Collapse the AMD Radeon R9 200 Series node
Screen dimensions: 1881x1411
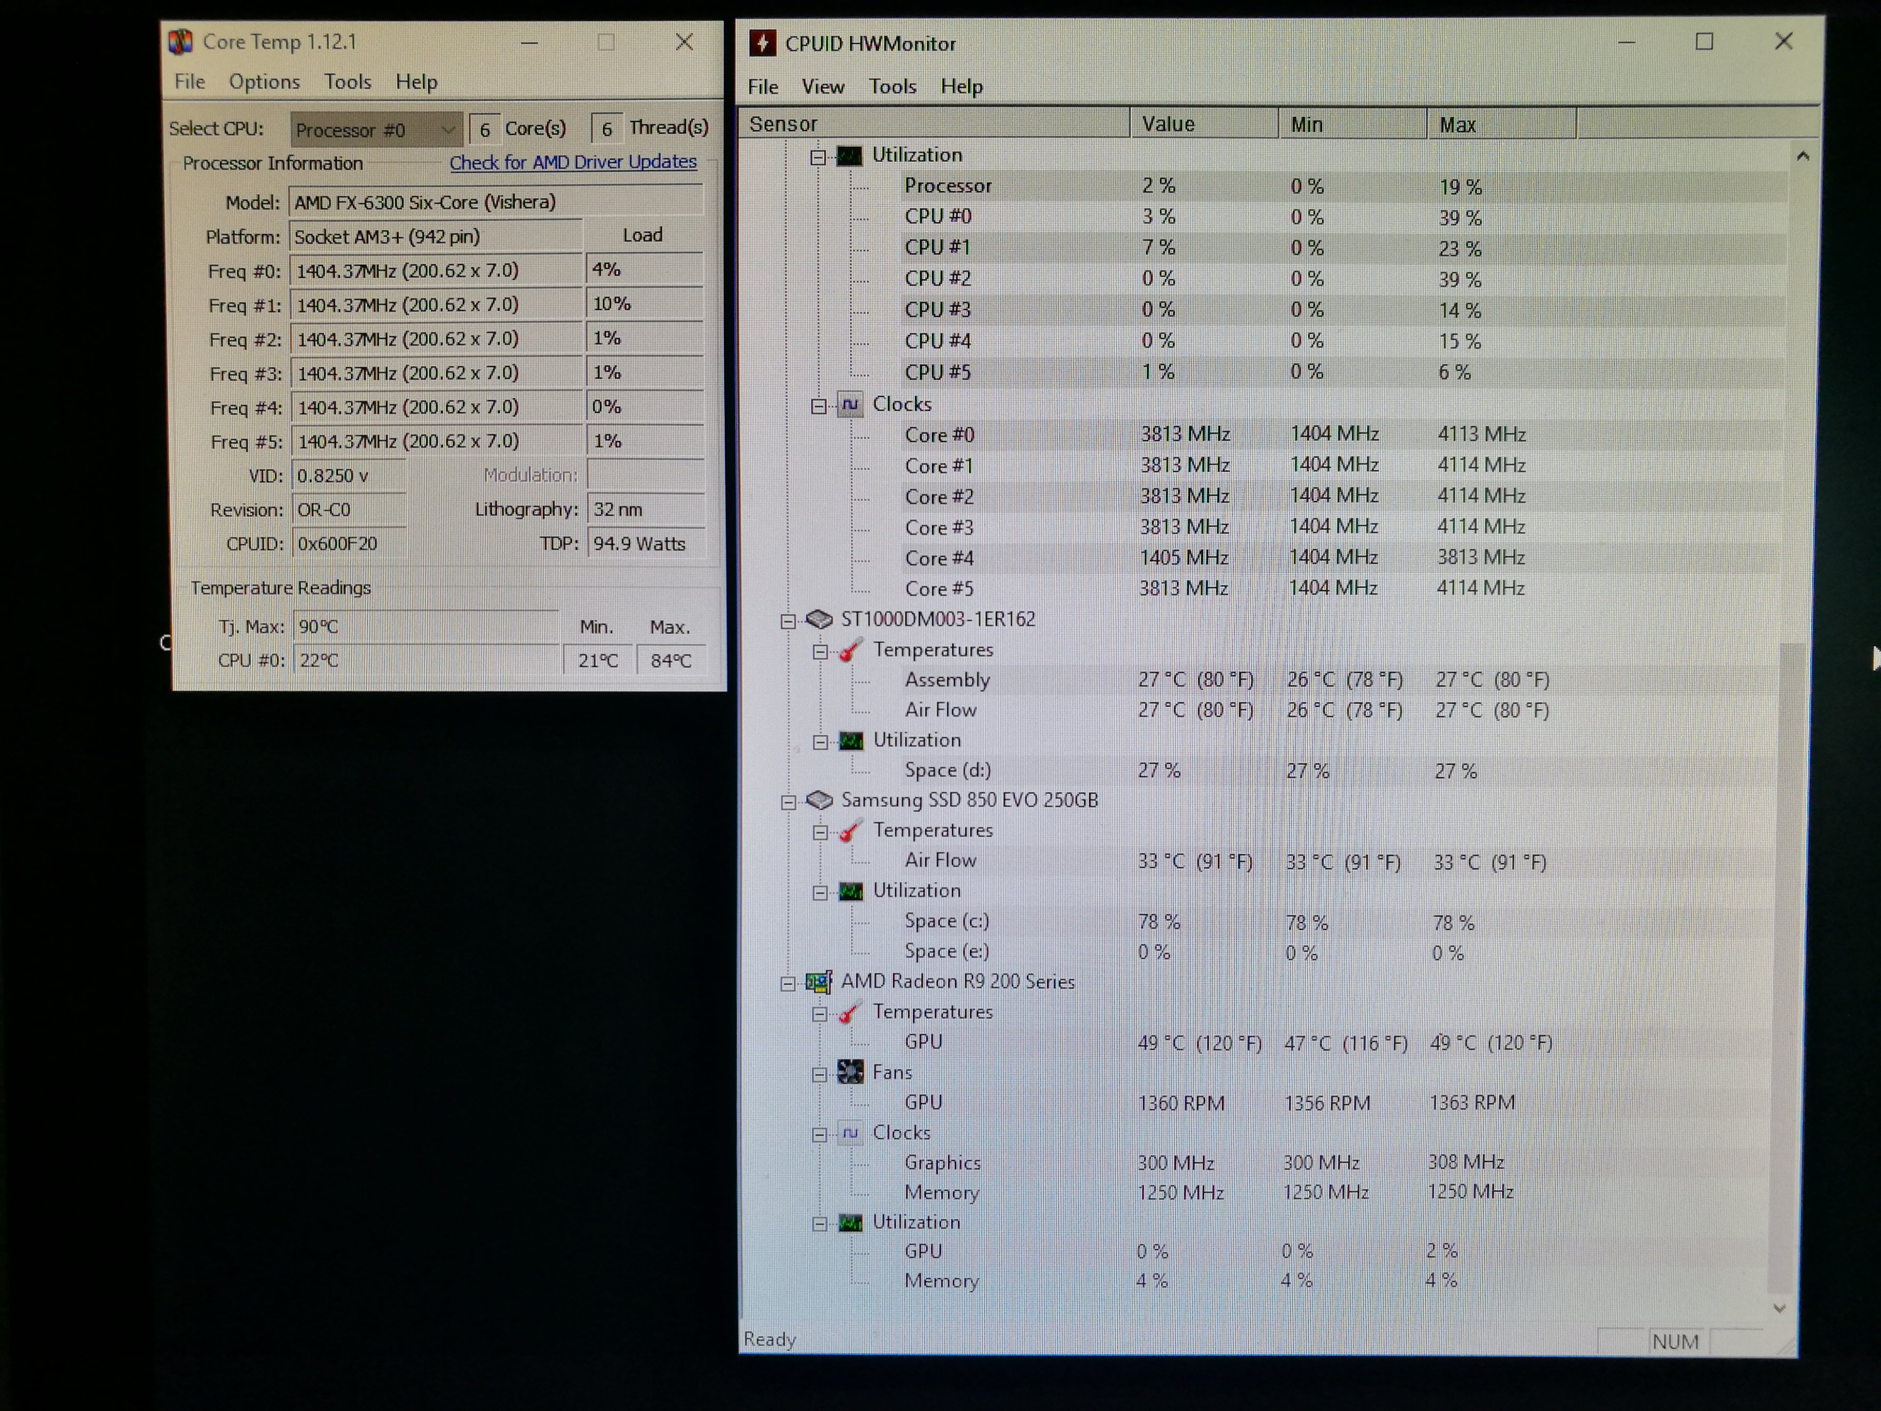[788, 984]
